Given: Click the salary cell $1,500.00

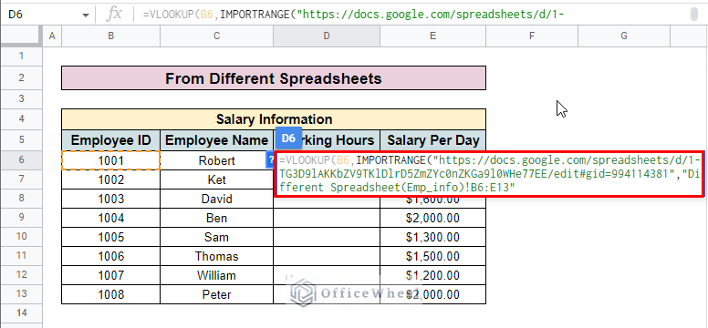Looking at the screenshot, I should [433, 256].
